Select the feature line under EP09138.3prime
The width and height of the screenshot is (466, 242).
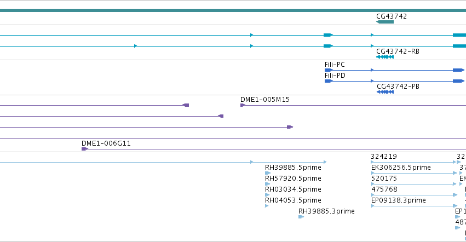(415, 206)
